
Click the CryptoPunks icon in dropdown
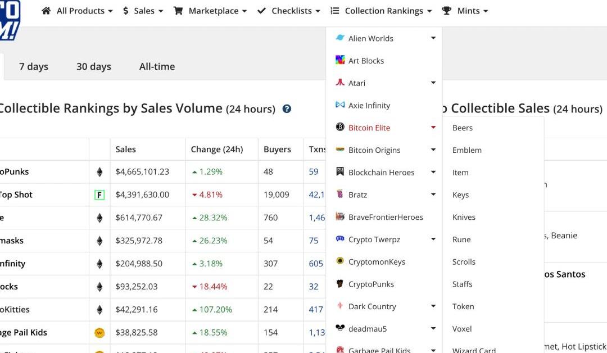(340, 284)
